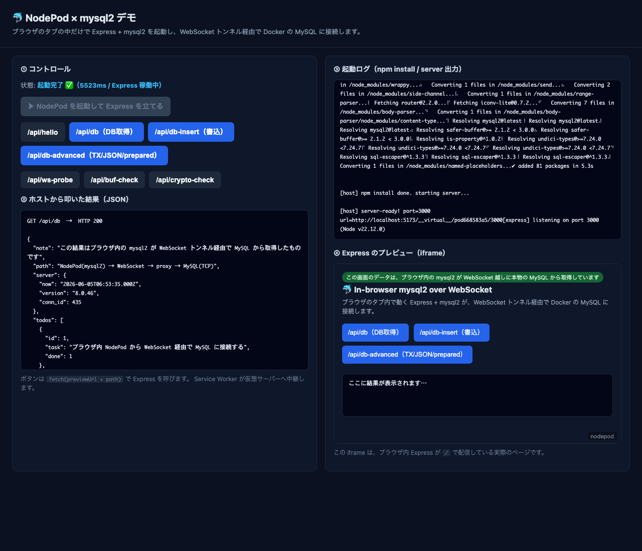Click the /api/ws-probe button
The image size is (642, 551).
coord(50,180)
